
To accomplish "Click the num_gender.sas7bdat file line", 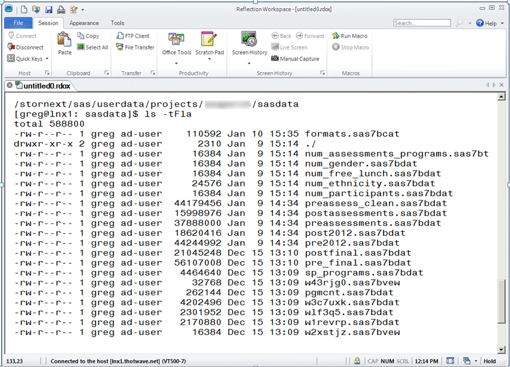I will point(215,164).
